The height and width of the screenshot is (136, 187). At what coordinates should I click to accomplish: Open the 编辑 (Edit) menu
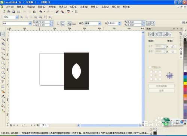(20, 7)
